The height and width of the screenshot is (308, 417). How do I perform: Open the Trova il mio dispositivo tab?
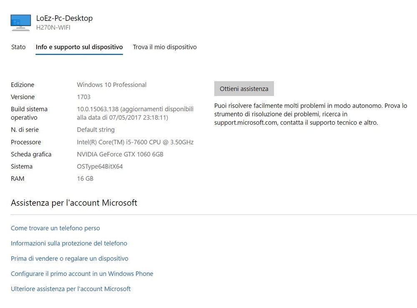click(x=165, y=47)
